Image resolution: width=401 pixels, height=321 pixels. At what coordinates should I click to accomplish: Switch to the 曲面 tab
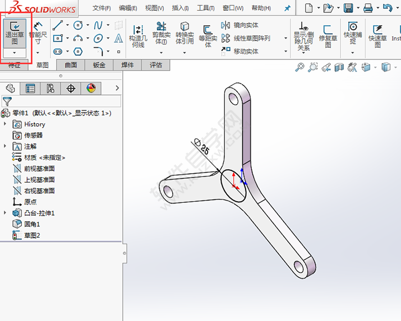[71, 65]
